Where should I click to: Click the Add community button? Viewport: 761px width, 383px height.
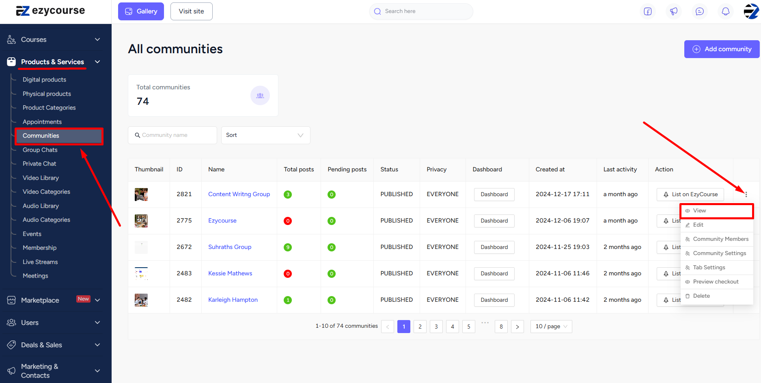(722, 49)
